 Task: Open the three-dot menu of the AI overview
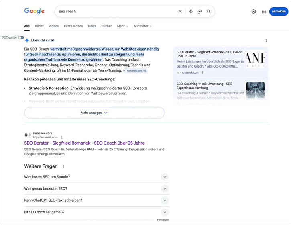click(x=266, y=41)
